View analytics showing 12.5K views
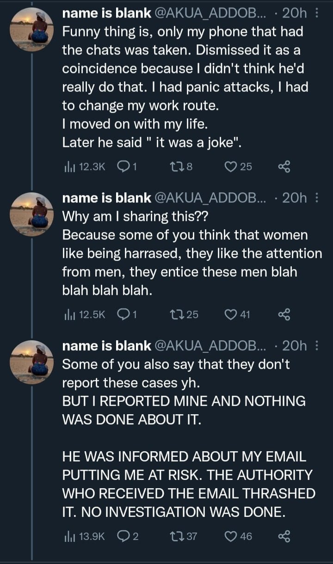 coord(85,315)
